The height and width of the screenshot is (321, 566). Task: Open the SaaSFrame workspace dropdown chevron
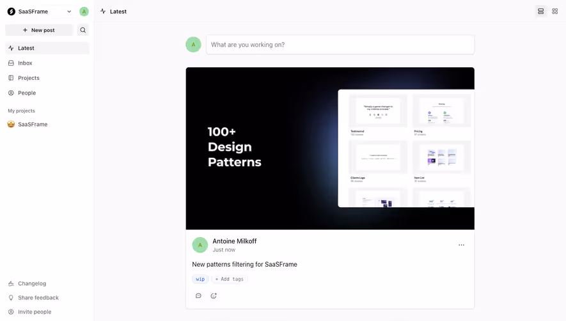(x=69, y=12)
